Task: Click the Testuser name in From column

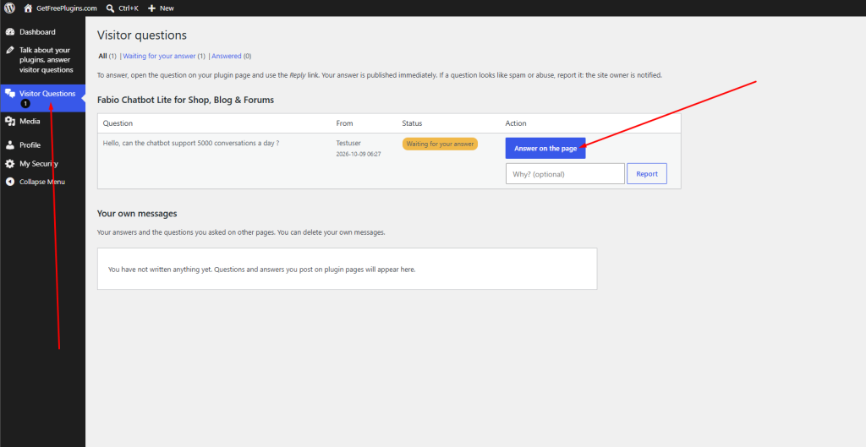Action: 348,143
